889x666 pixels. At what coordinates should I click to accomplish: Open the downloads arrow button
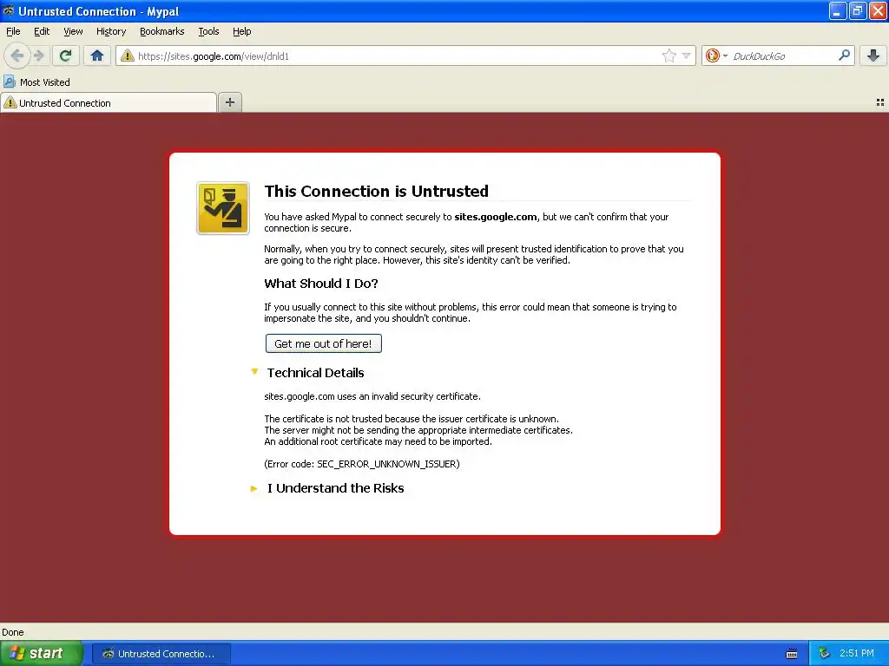pos(873,55)
